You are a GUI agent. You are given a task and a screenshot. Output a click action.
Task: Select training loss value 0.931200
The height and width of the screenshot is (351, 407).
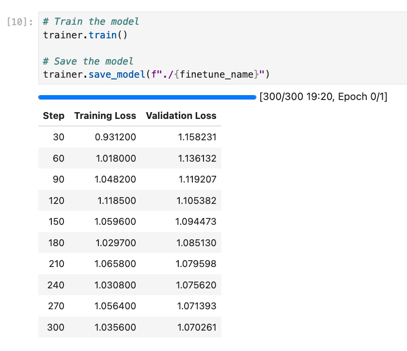tap(115, 137)
